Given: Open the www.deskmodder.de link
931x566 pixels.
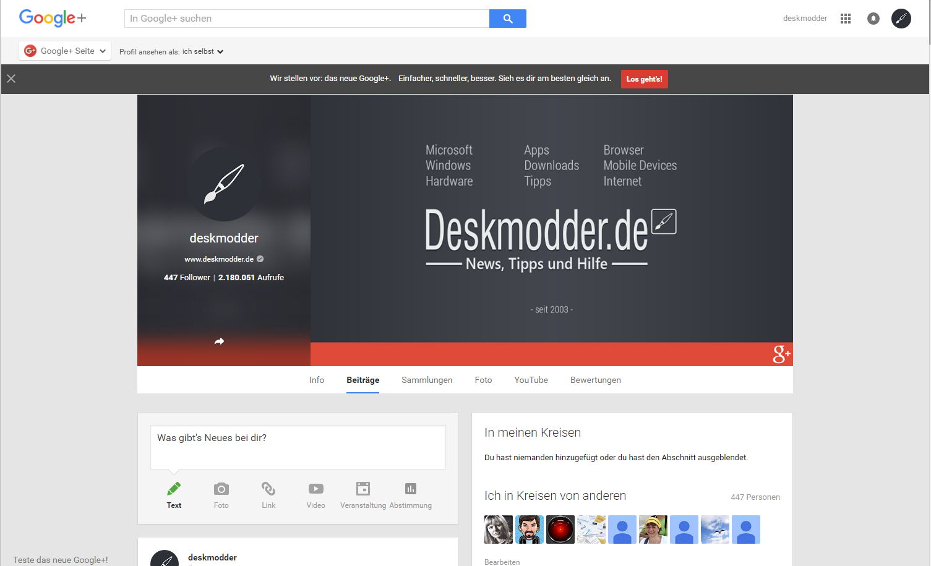Looking at the screenshot, I should pos(219,259).
